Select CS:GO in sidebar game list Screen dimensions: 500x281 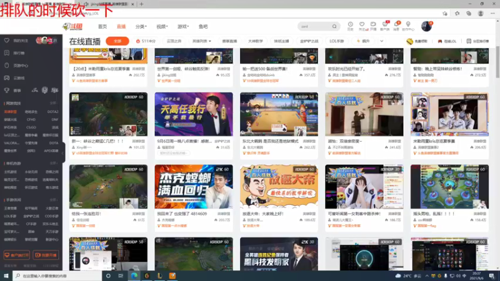[x=31, y=127]
